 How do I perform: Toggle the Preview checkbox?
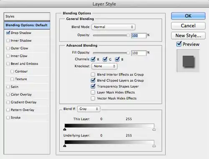point(179,44)
